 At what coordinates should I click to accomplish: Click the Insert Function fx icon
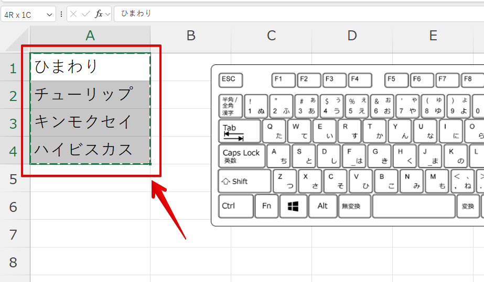(x=99, y=14)
